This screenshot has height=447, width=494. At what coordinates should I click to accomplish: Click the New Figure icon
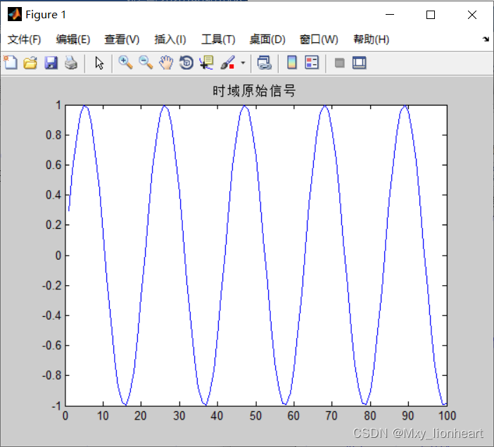pos(11,63)
